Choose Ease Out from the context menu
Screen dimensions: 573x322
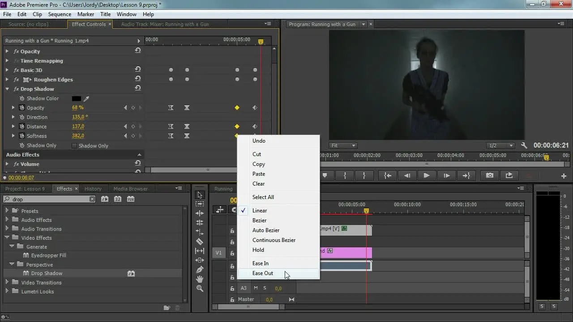coord(263,273)
